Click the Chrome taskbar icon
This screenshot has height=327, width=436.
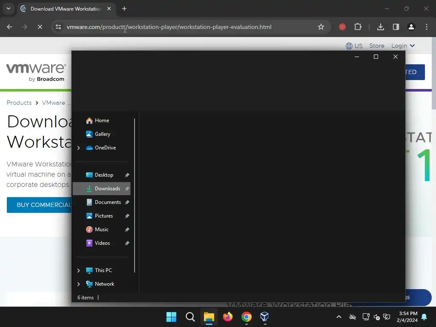click(247, 317)
